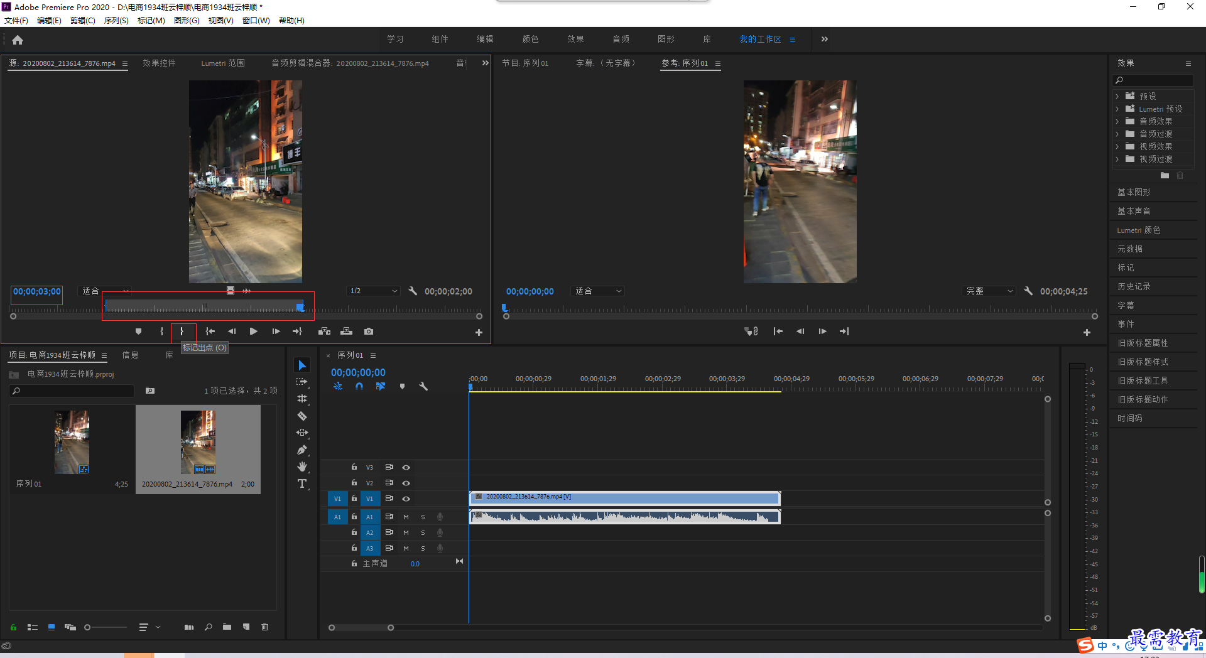This screenshot has width=1206, height=658.
Task: Add a marker in the timeline header
Action: coord(402,387)
